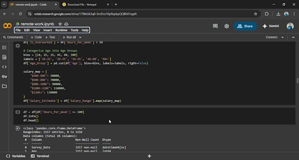Image resolution: width=299 pixels, height=160 pixels.
Task: Open the File menu
Action: click(18, 30)
